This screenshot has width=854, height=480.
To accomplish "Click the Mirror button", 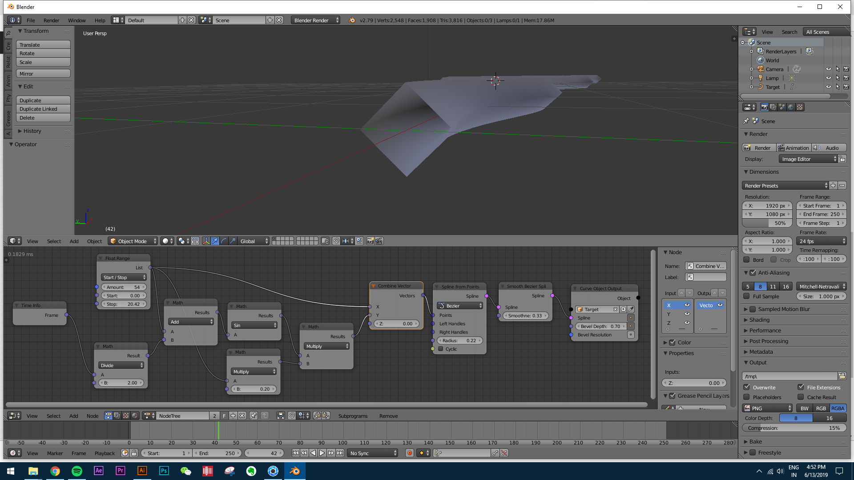I will (43, 74).
